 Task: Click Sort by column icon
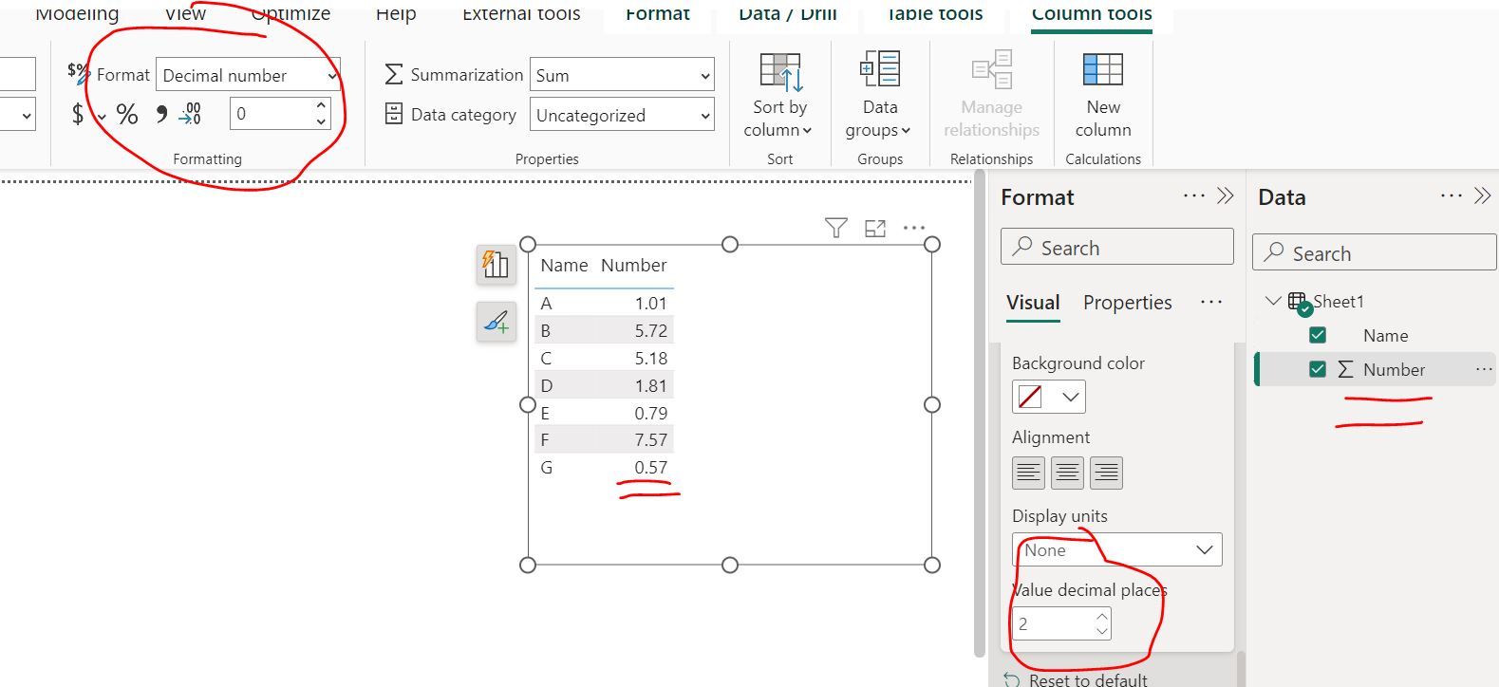tap(780, 73)
